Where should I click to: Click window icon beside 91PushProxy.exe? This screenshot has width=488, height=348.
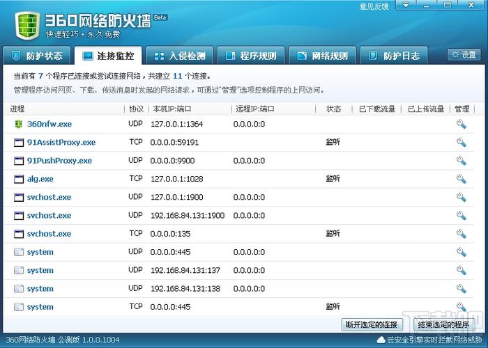click(19, 161)
